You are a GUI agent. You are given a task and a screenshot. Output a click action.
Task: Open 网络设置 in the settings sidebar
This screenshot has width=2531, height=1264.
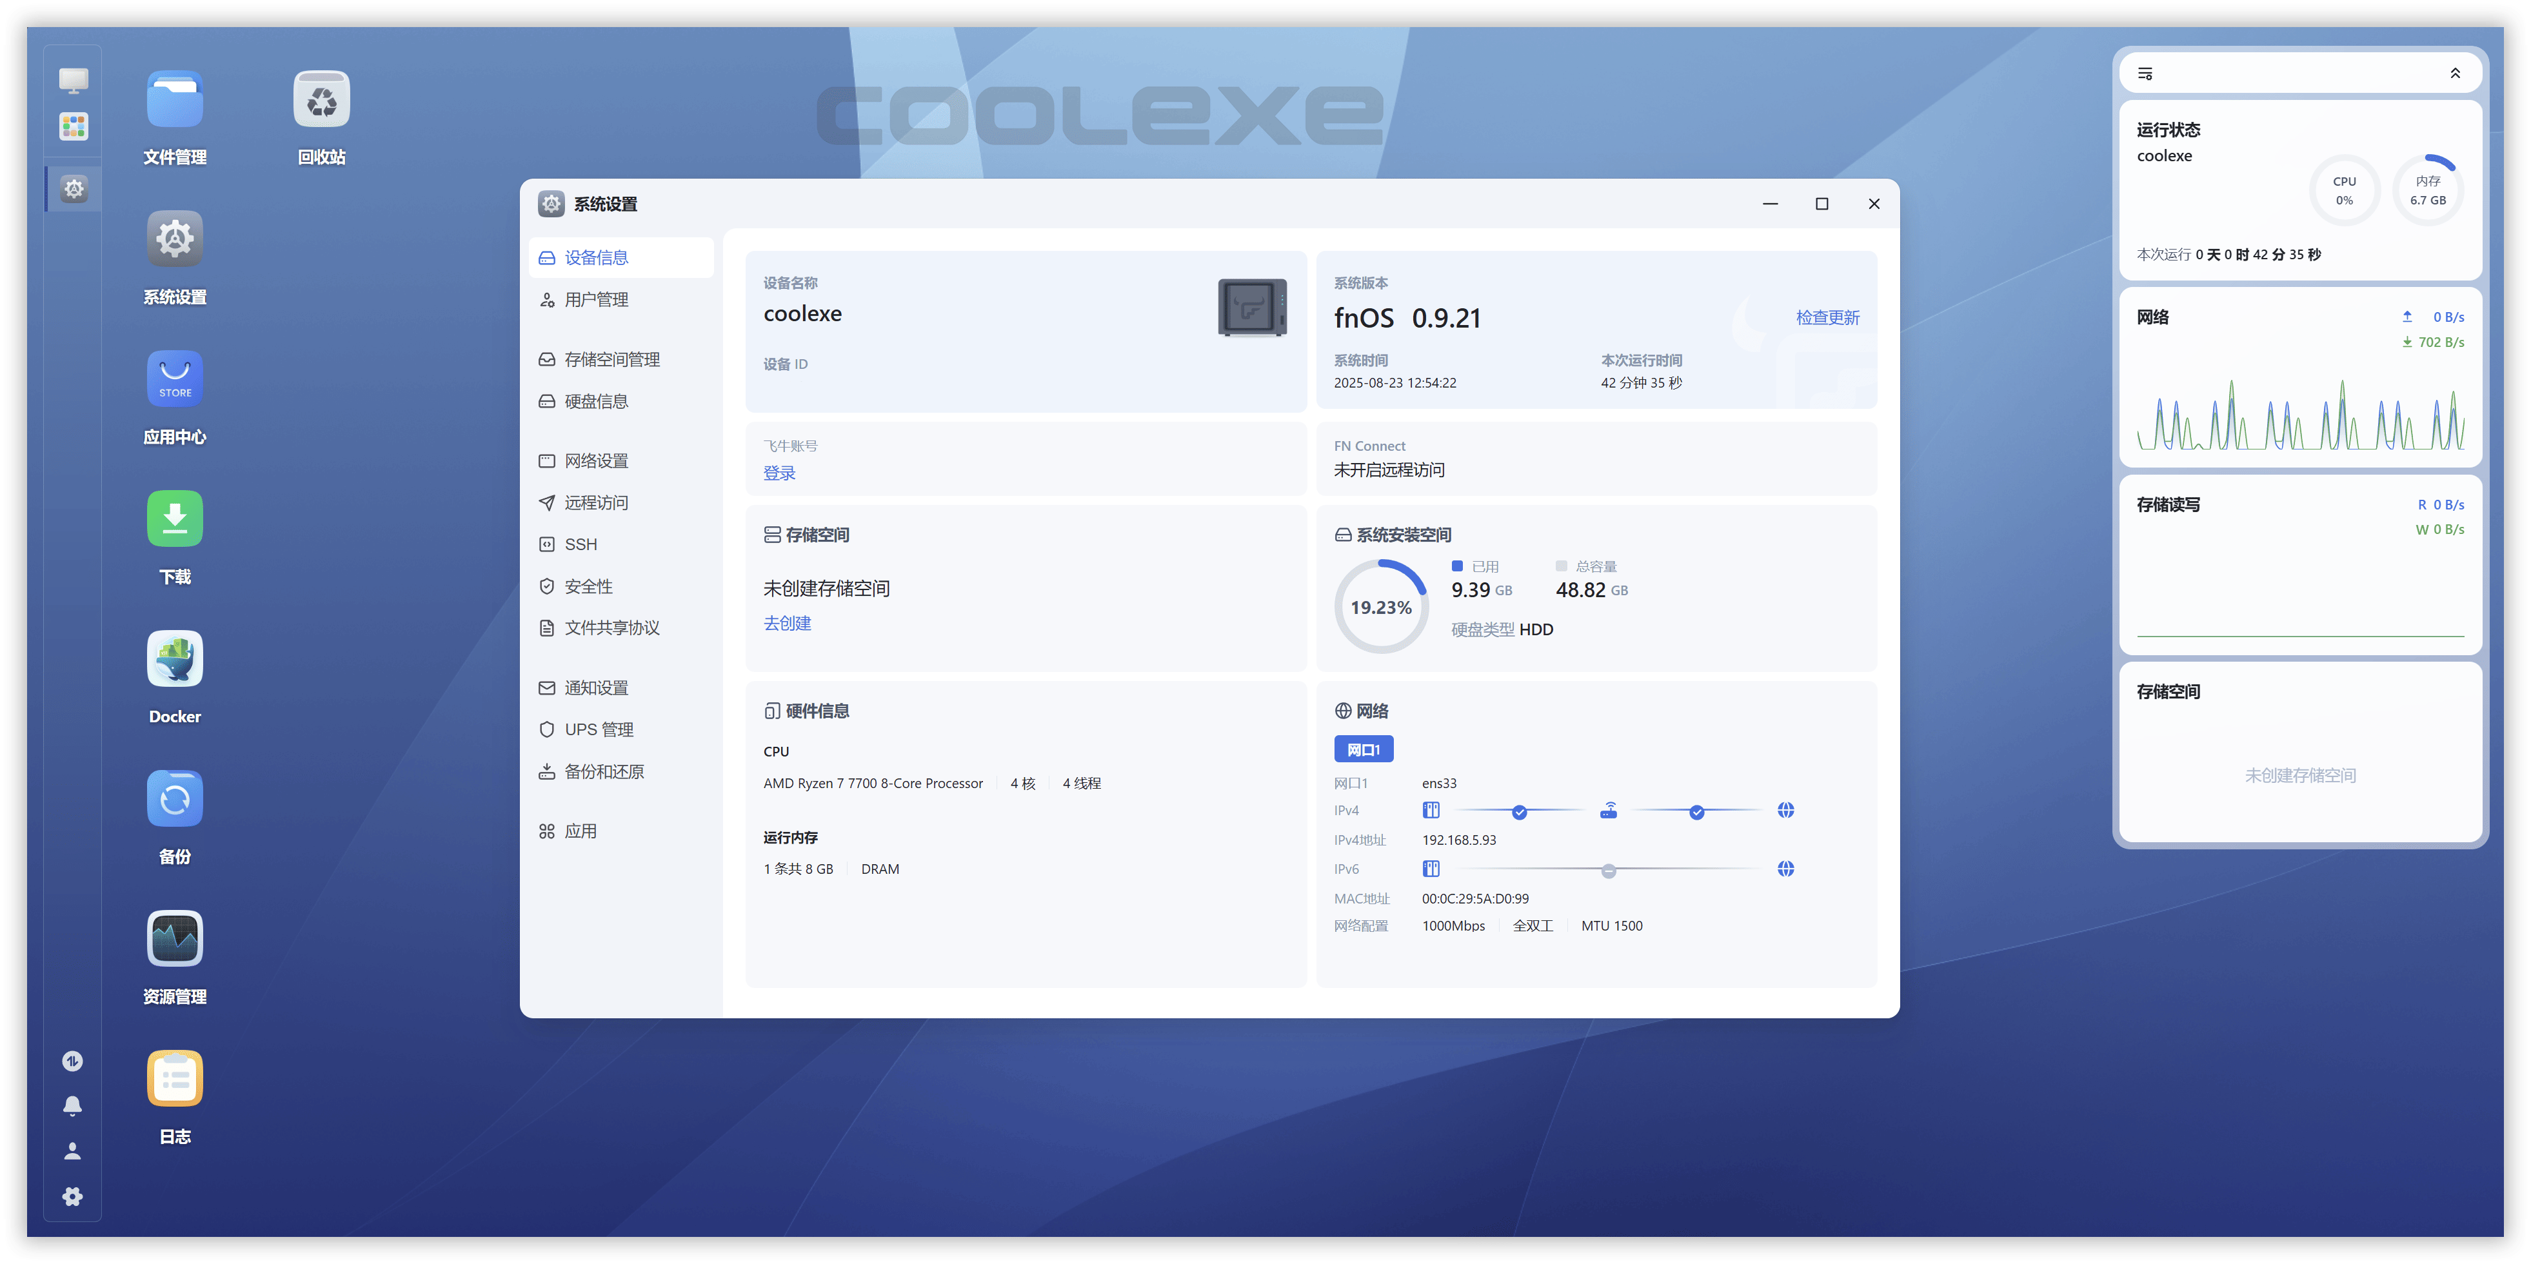click(x=597, y=460)
